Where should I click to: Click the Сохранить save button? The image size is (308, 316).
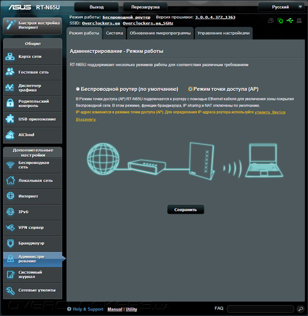[x=185, y=209]
